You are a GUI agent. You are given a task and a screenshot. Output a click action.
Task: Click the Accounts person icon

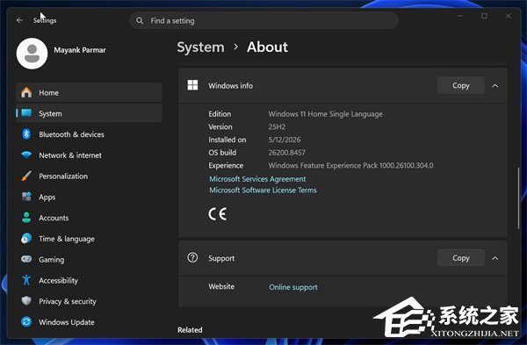[x=26, y=218]
